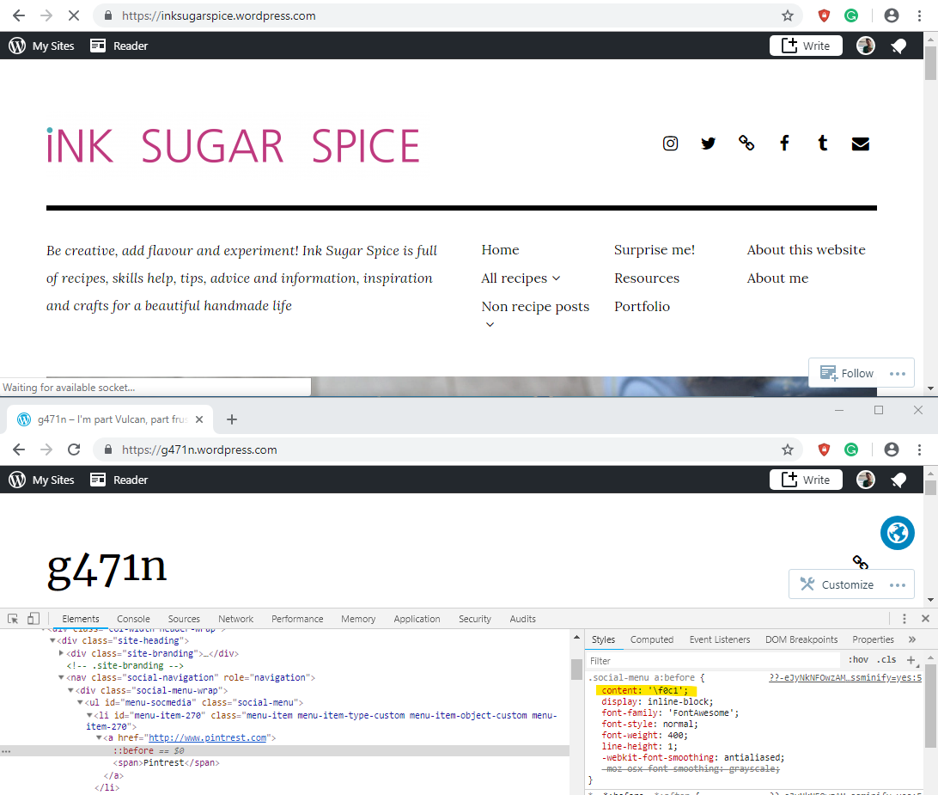Open Facebook icon on Ink Sugar Spice site
Image resolution: width=938 pixels, height=795 pixels.
coord(784,143)
